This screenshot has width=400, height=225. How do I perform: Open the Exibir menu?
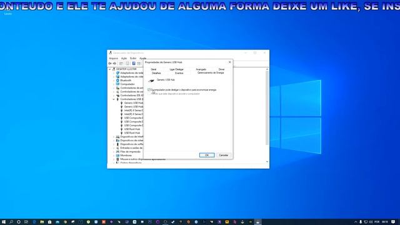pyautogui.click(x=133, y=58)
